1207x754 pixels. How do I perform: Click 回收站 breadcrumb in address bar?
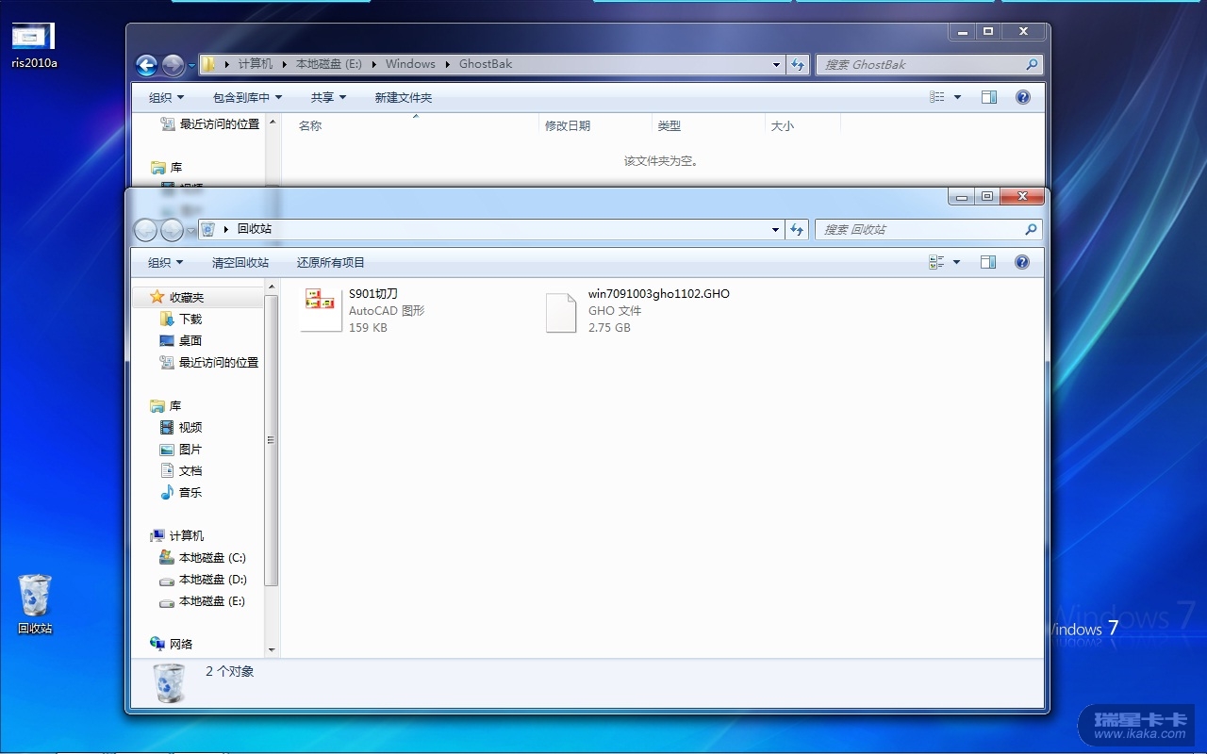(255, 229)
